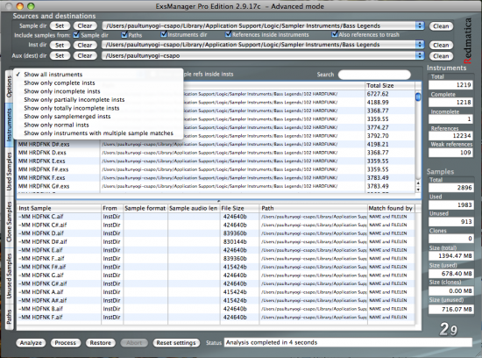The height and width of the screenshot is (358, 482).
Task: Click the Status message field
Action: (x=348, y=342)
